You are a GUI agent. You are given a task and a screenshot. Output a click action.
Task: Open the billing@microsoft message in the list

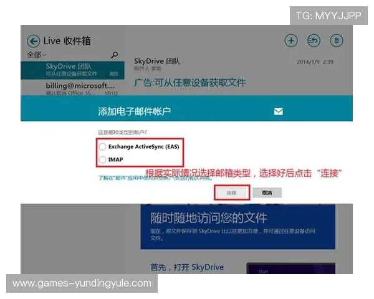click(x=72, y=88)
